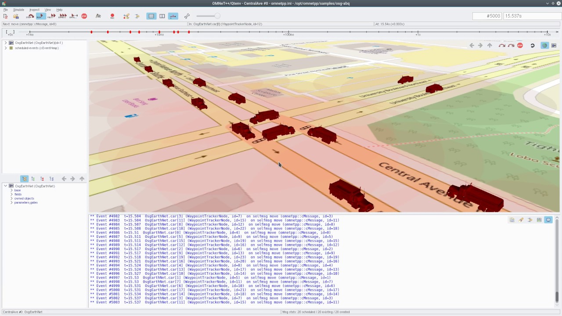Click the animation speed slider handle
The width and height of the screenshot is (562, 316).
click(x=217, y=16)
